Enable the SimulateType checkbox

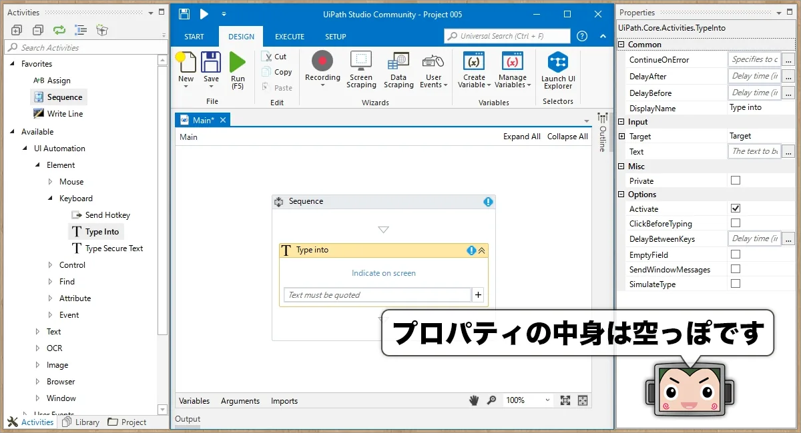pyautogui.click(x=736, y=284)
